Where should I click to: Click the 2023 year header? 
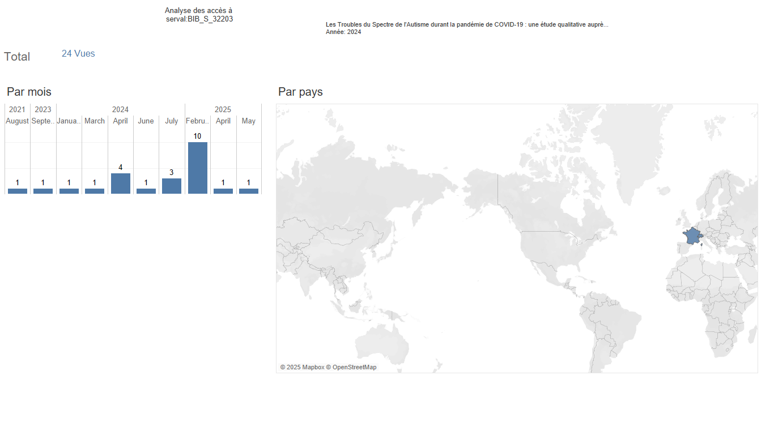pos(43,109)
